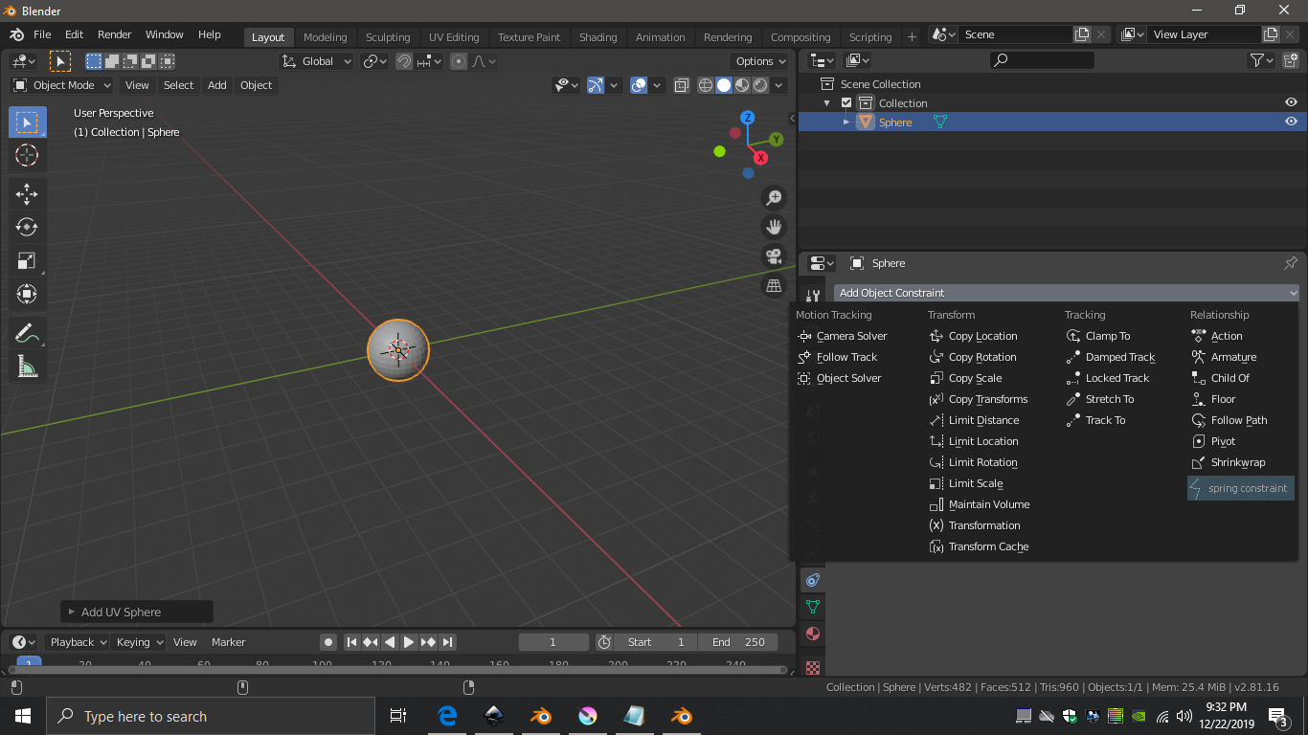Activate the Move tool
Screen dimensions: 1308x735
[x=27, y=194]
